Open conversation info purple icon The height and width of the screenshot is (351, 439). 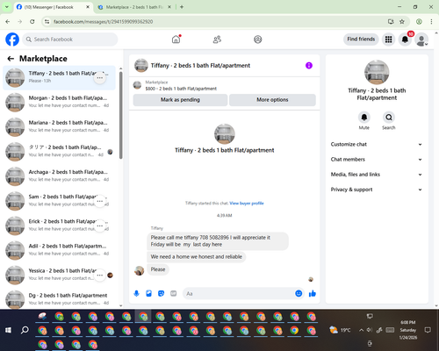click(x=309, y=66)
